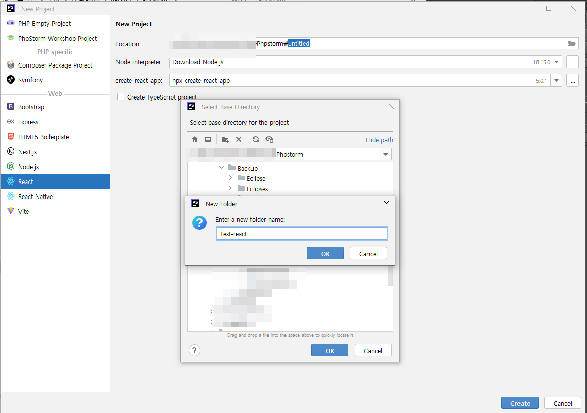This screenshot has width=587, height=413.
Task: Open the path history dropdown
Action: coord(385,154)
